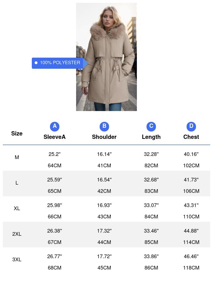This screenshot has height=284, width=213.
Task: Click the white dot on polyester tag
Action: (36, 63)
